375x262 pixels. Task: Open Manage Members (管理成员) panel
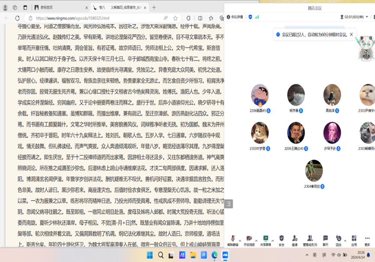point(310,239)
